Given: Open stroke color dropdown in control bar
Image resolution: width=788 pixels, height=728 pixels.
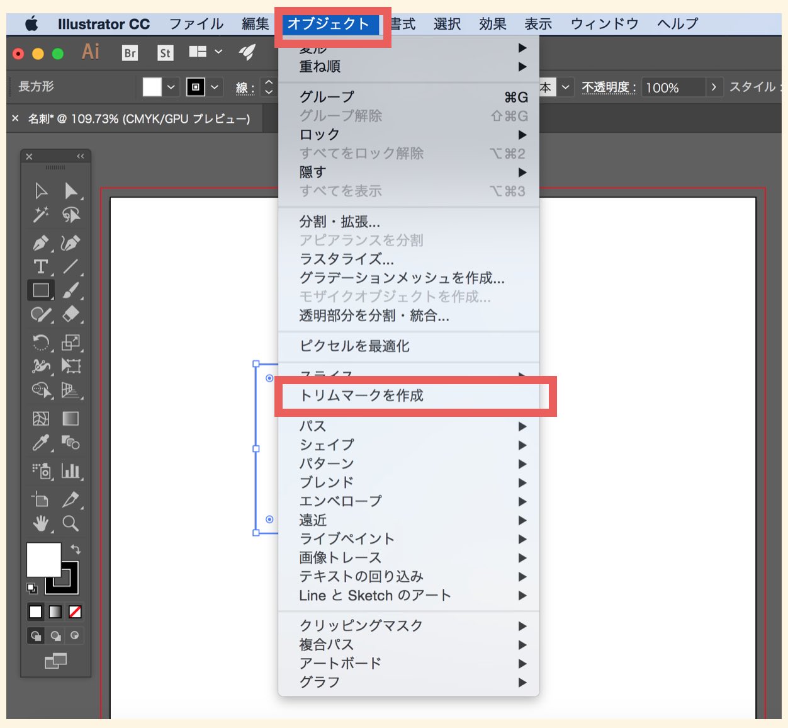Looking at the screenshot, I should (x=215, y=87).
